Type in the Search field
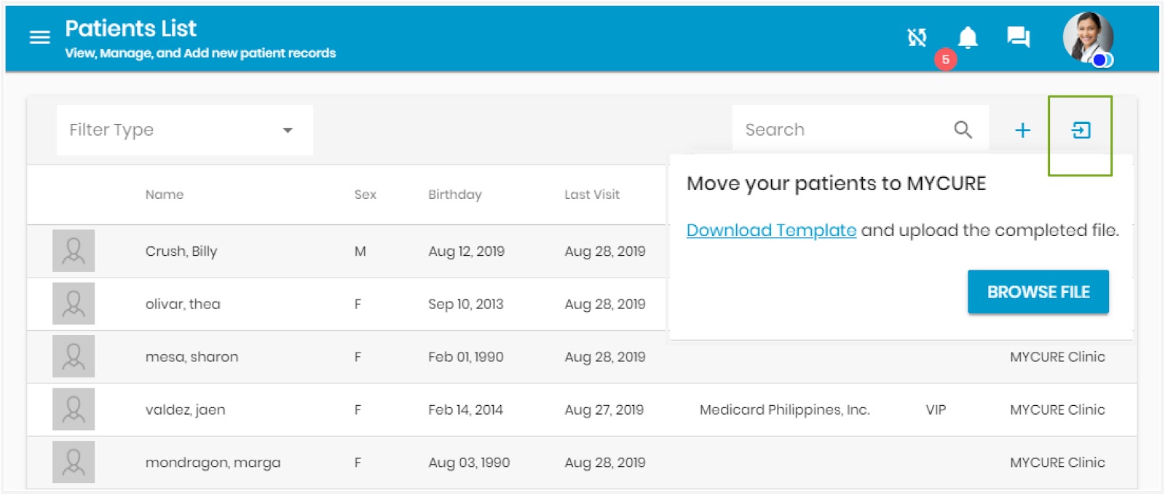1165x494 pixels. [x=837, y=130]
